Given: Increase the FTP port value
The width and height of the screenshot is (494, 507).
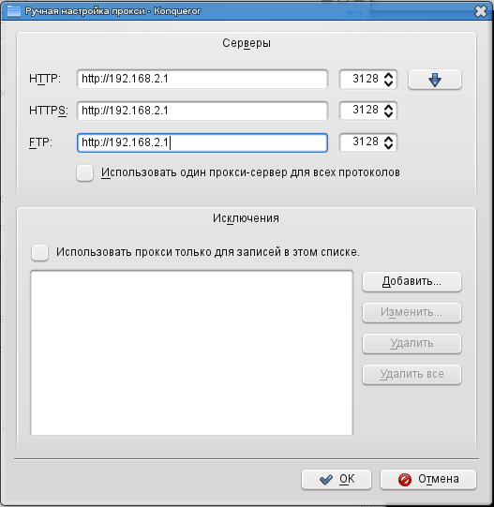Looking at the screenshot, I should tap(388, 139).
